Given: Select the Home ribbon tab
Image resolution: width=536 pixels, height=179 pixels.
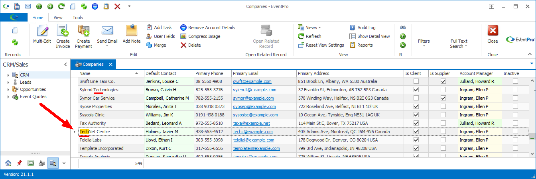Looking at the screenshot, I should (x=38, y=18).
